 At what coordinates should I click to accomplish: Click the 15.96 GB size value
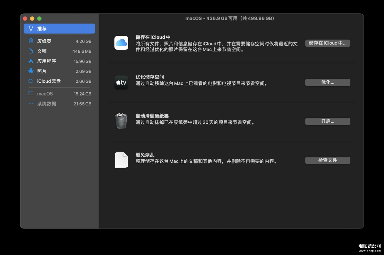coord(83,61)
